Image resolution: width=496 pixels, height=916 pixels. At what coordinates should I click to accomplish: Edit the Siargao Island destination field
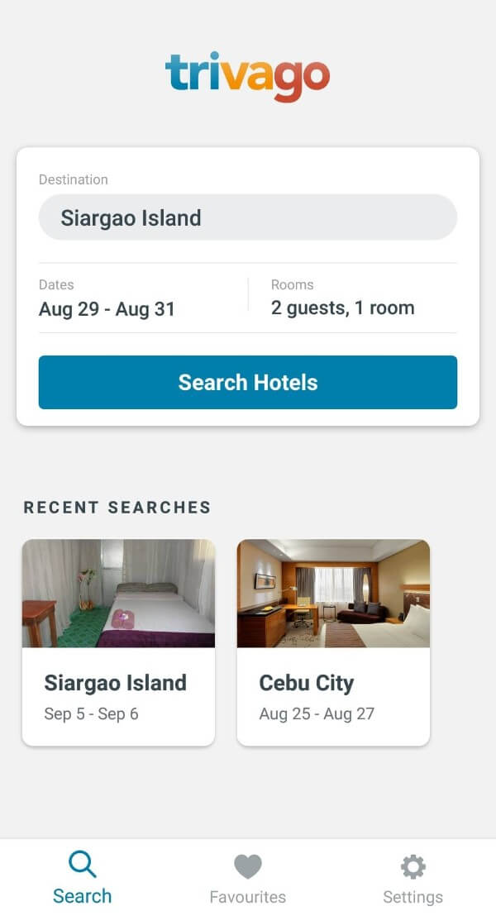click(x=248, y=217)
